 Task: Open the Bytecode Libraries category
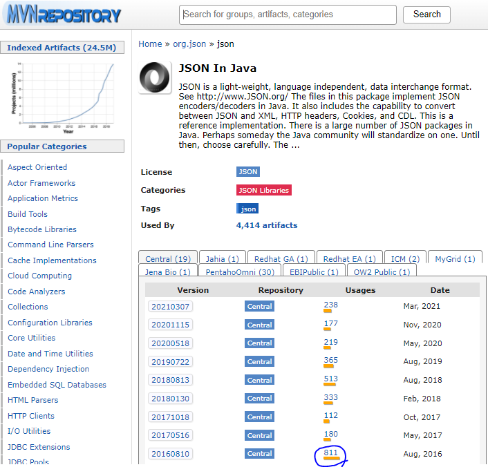coord(42,229)
